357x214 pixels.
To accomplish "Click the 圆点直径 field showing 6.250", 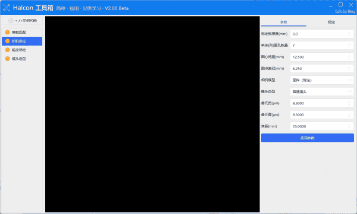I will click(x=322, y=69).
